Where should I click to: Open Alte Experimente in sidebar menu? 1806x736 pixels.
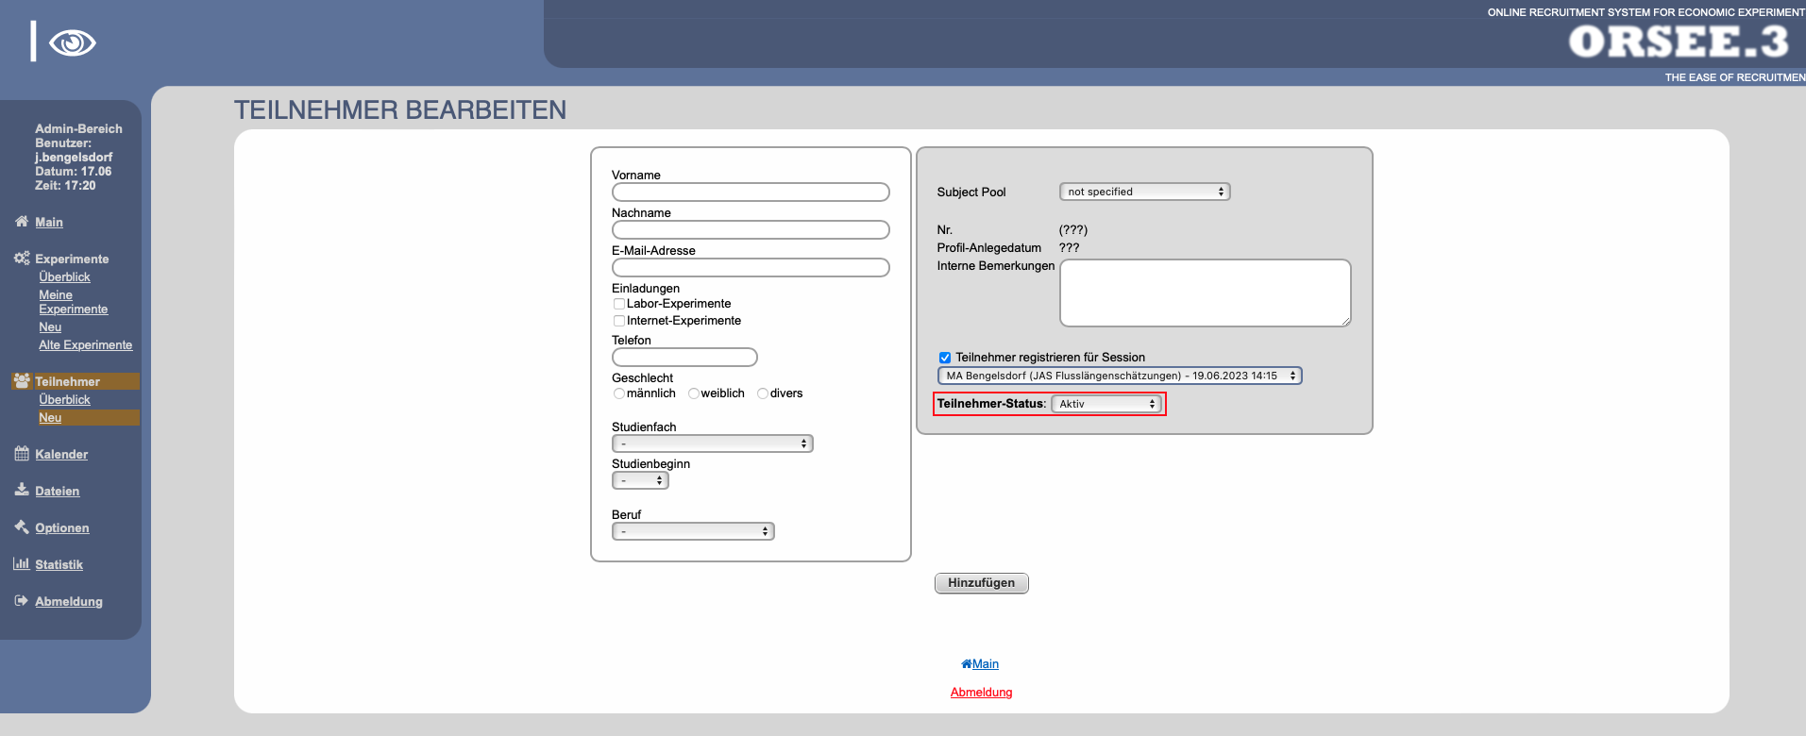click(x=85, y=345)
